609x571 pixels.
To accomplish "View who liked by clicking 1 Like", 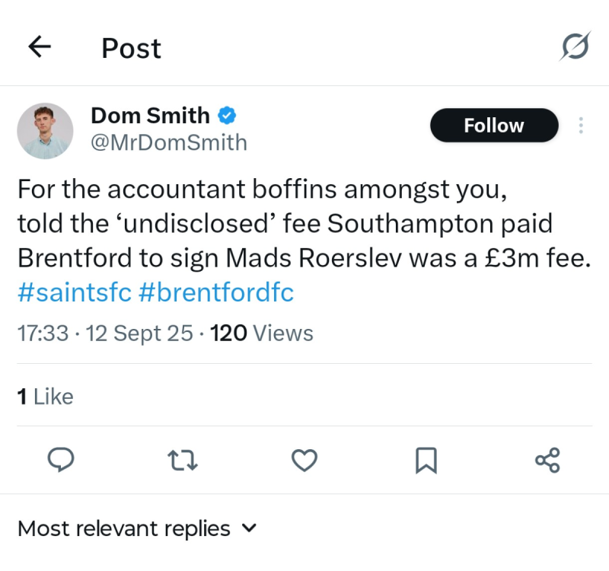I will (x=44, y=396).
